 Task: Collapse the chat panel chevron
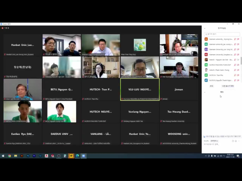click(x=204, y=92)
